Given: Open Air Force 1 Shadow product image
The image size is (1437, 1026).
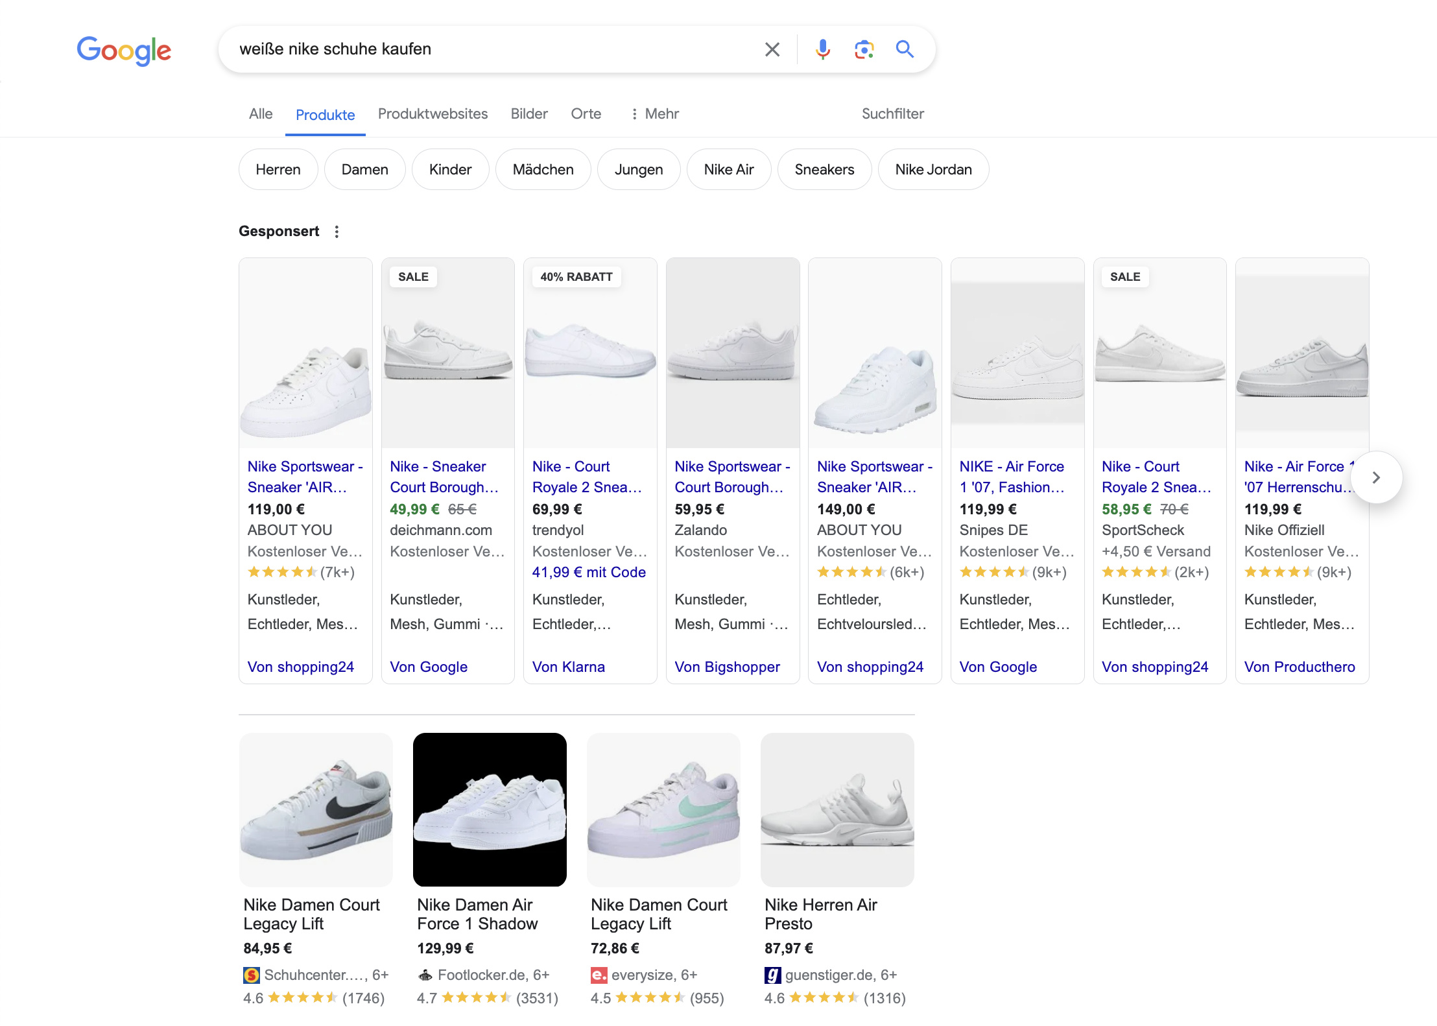Looking at the screenshot, I should pos(490,809).
